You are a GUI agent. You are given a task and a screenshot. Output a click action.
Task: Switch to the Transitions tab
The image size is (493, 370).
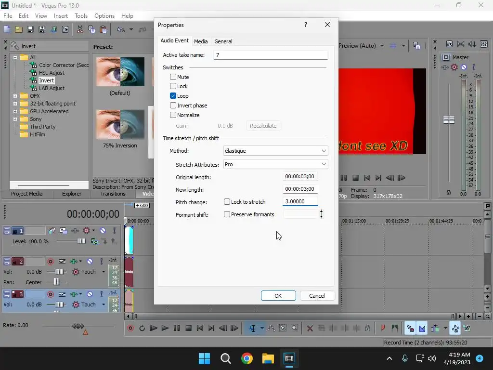coord(113,194)
